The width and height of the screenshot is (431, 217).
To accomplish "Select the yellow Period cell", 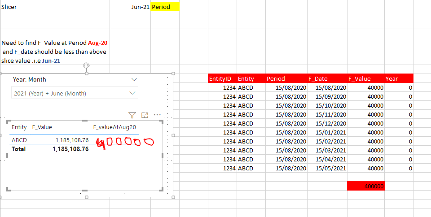I will pyautogui.click(x=165, y=7).
